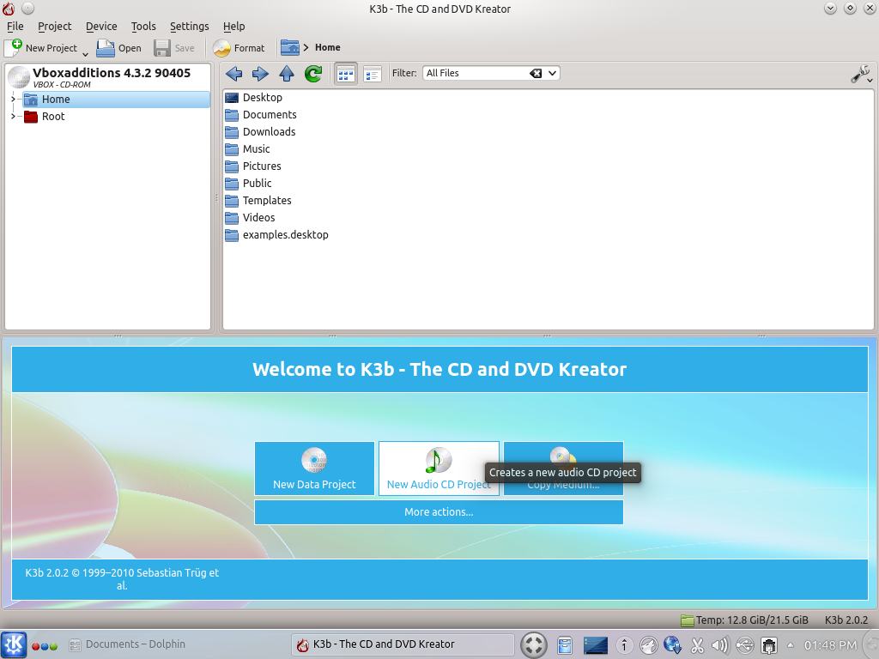Image resolution: width=879 pixels, height=659 pixels.
Task: Click New Data Project button
Action: point(314,469)
